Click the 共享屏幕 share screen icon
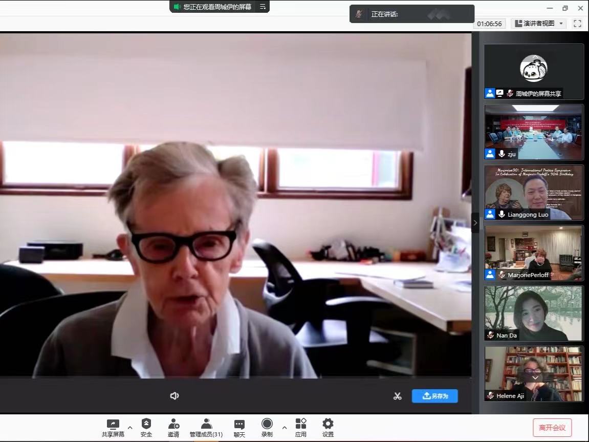This screenshot has width=589, height=442. pyautogui.click(x=113, y=424)
